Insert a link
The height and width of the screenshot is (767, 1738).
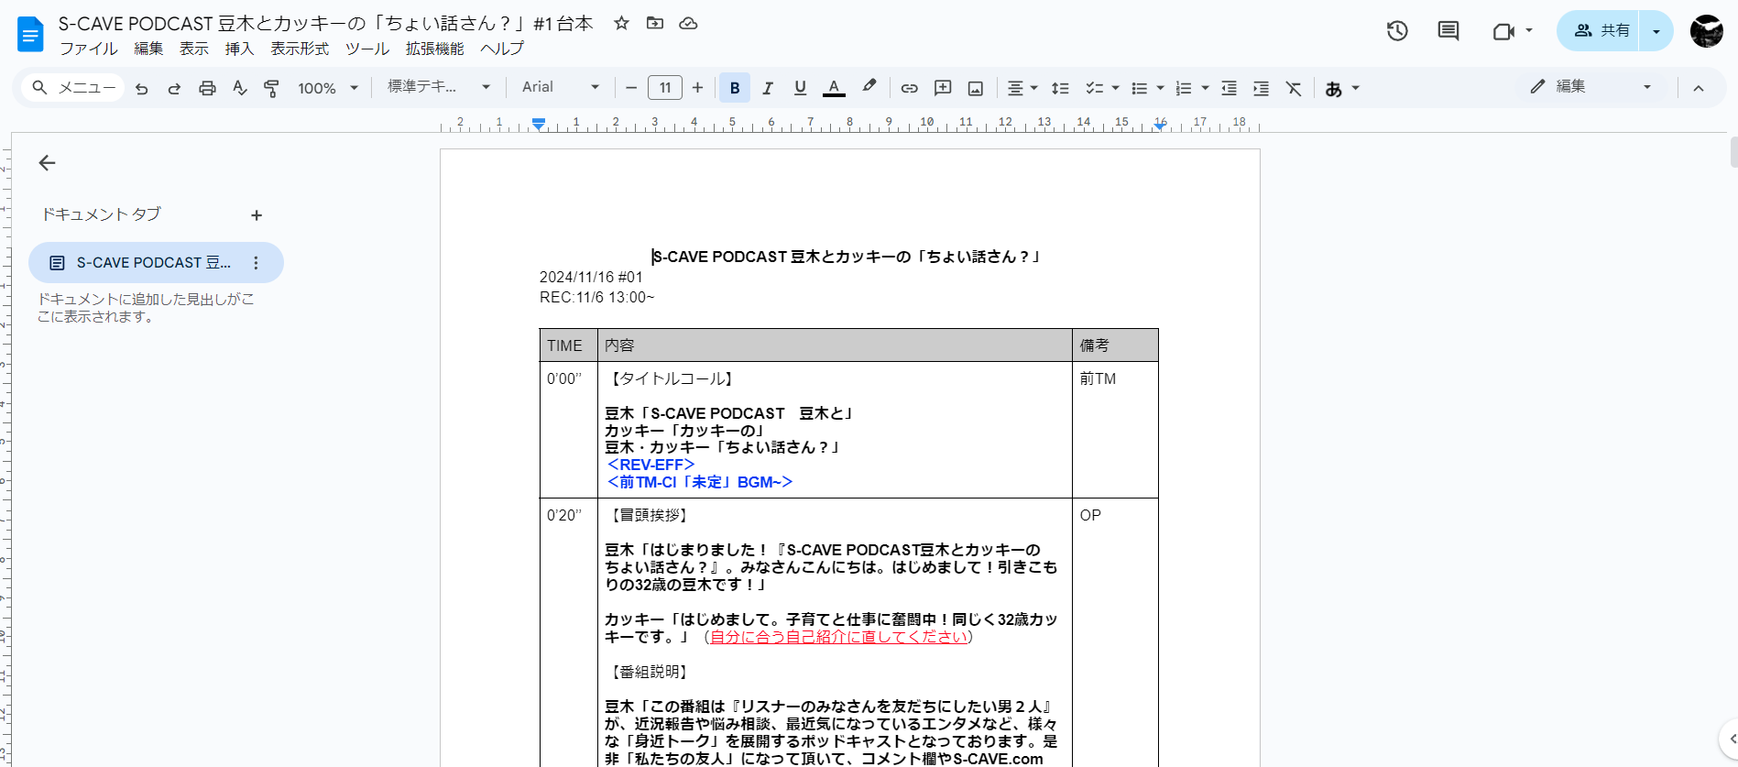pyautogui.click(x=909, y=88)
